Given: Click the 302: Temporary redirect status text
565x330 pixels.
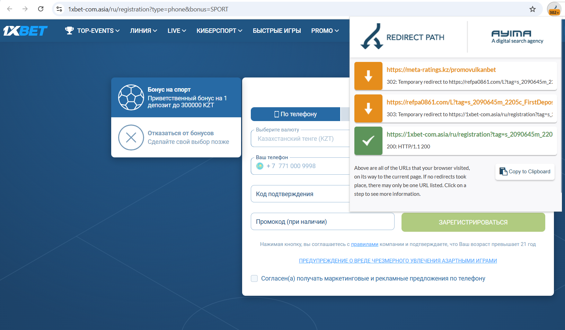Looking at the screenshot, I should tap(469, 82).
